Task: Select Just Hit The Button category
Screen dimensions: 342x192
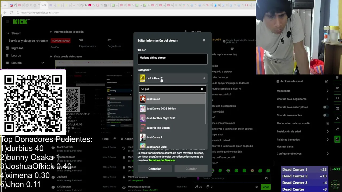Action: coord(172,128)
